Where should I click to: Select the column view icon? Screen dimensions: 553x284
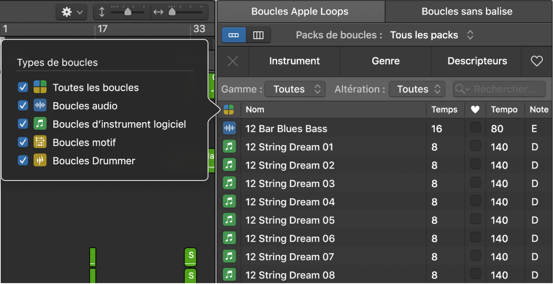(x=258, y=35)
